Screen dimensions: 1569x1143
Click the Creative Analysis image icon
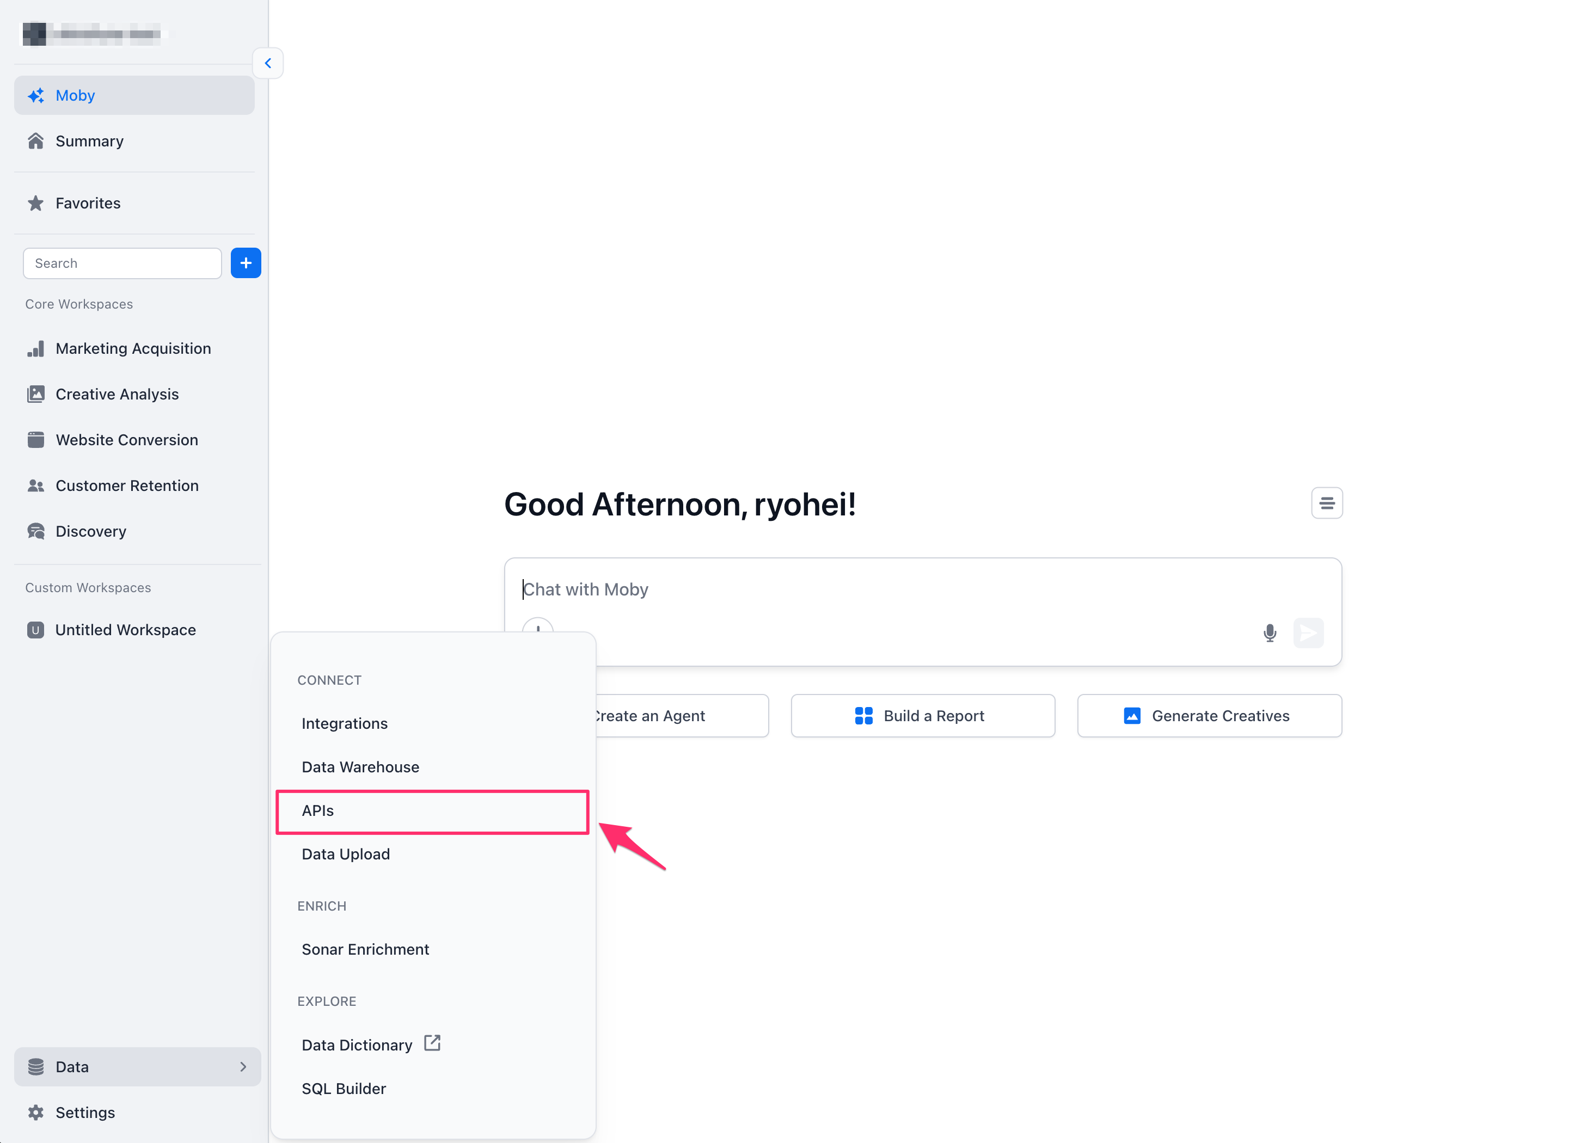(36, 395)
